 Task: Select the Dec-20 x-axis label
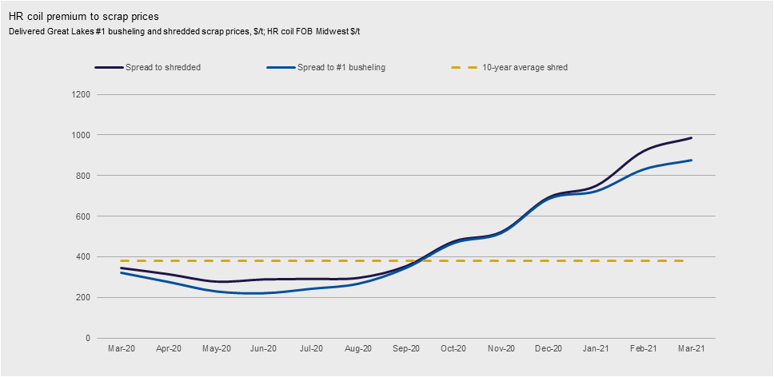549,349
